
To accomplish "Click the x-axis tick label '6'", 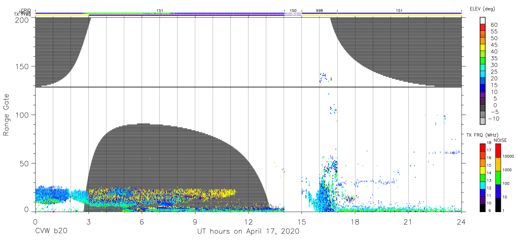I will (142, 222).
